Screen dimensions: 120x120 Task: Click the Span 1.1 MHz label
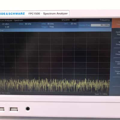coord(101,94)
